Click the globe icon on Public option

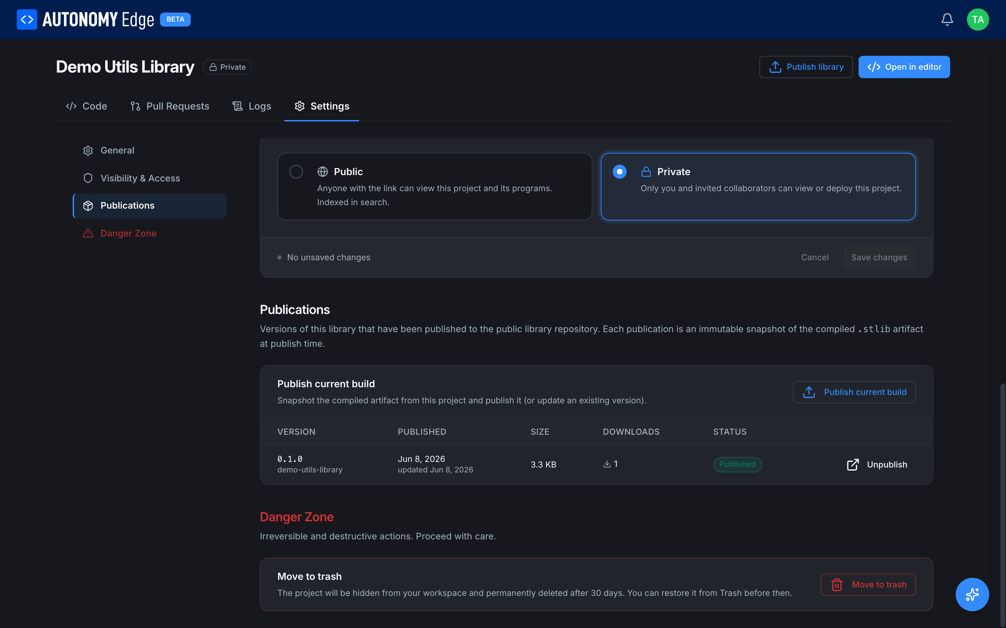(x=323, y=172)
